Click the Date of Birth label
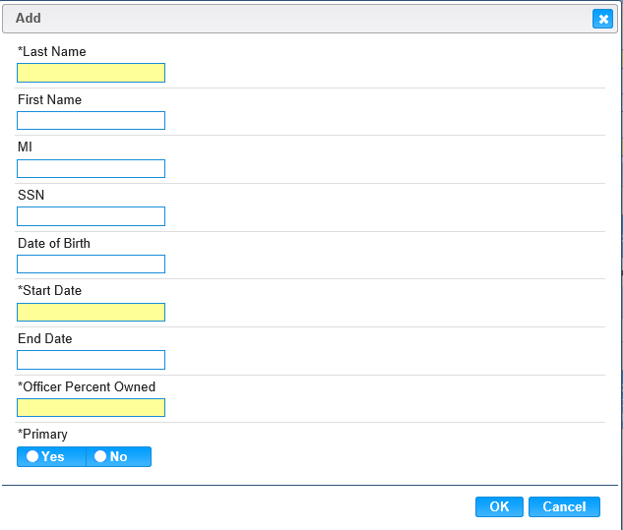This screenshot has height=530, width=623. [x=54, y=243]
